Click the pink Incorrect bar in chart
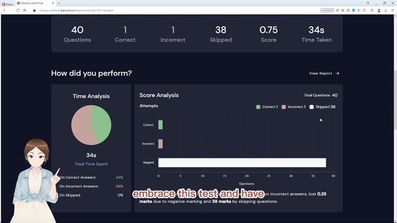Viewport: 397px width, 223px height. coord(161,144)
